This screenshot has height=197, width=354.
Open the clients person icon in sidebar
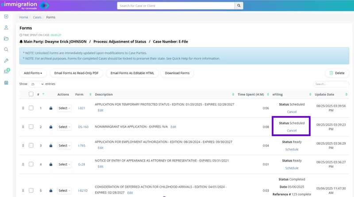pos(6,27)
